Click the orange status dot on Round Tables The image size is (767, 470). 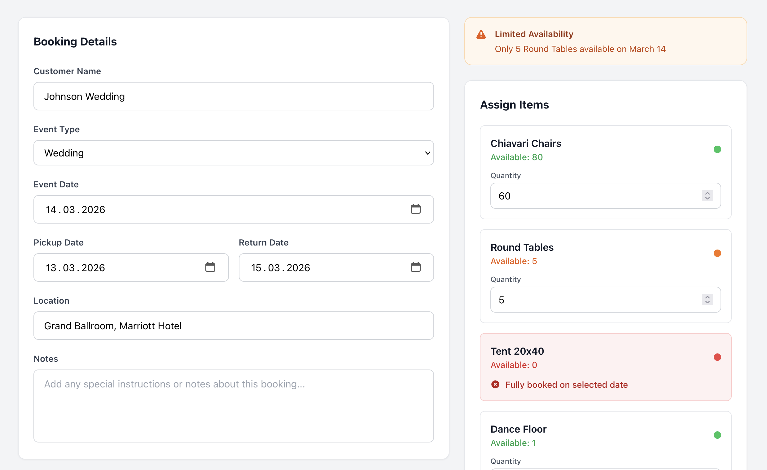[718, 253]
